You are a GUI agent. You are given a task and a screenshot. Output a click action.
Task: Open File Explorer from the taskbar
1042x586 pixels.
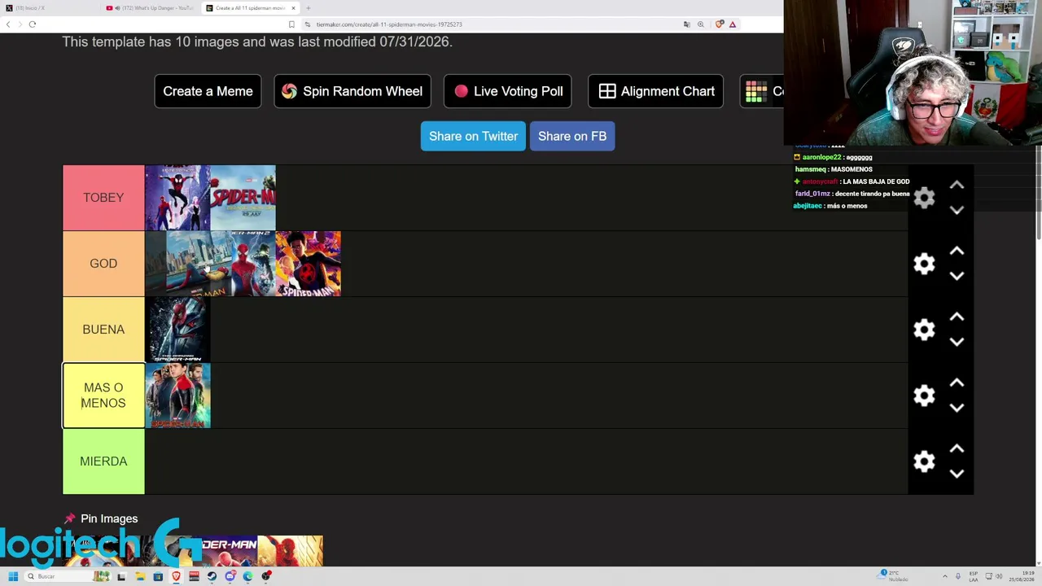tap(140, 576)
